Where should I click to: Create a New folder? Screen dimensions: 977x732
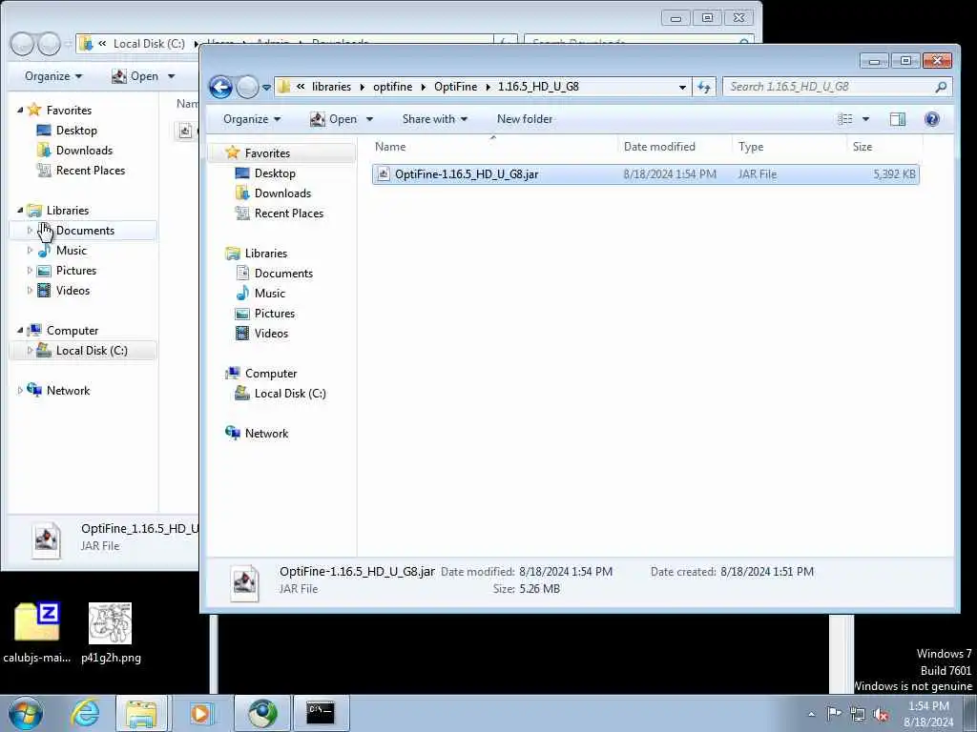click(525, 119)
